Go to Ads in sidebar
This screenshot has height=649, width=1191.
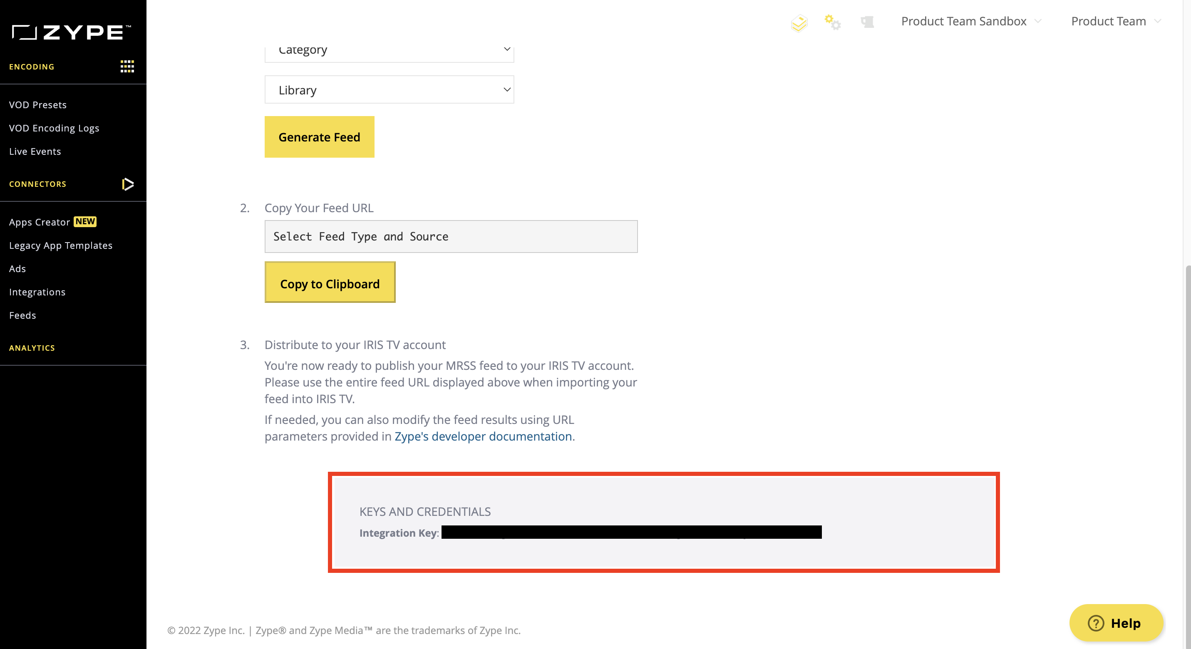coord(17,269)
